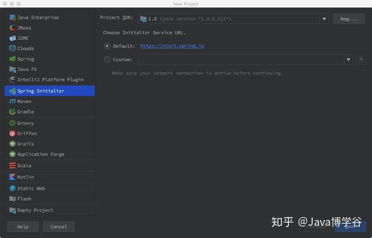Click the Kotlin K icon
The height and width of the screenshot is (238, 372).
coord(13,177)
